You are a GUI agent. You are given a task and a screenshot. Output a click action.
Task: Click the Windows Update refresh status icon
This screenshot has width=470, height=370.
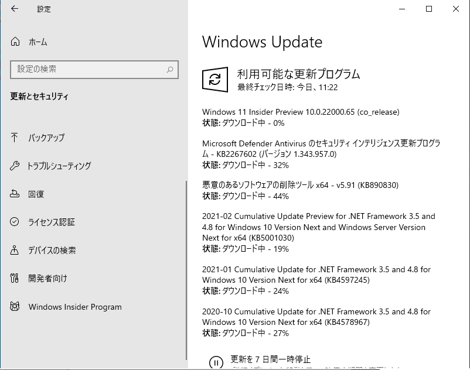(x=215, y=80)
